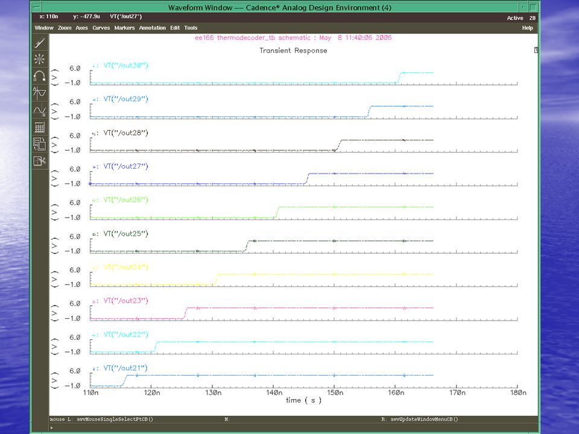Click the mouse L: awvMouseSingleSelectPtCB() hint

[x=101, y=420]
